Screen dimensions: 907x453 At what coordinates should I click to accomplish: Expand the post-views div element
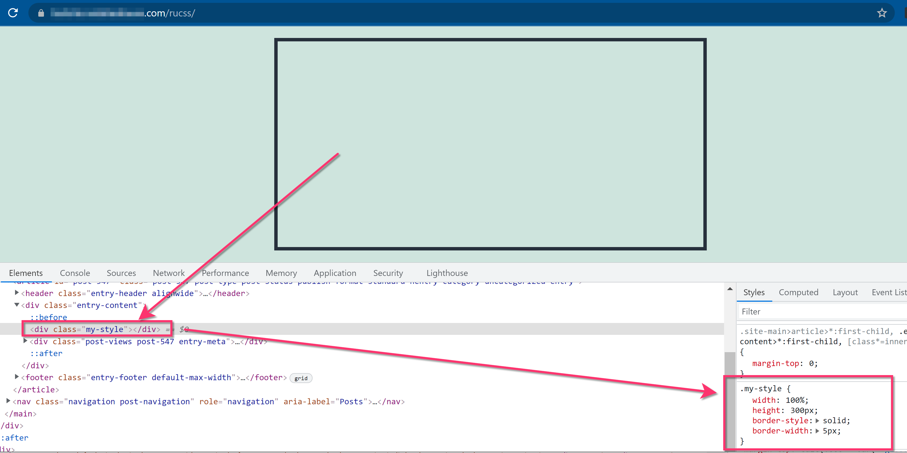pyautogui.click(x=25, y=341)
